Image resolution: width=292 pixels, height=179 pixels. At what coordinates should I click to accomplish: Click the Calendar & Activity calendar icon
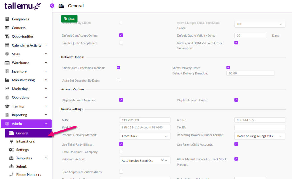coord(7,45)
